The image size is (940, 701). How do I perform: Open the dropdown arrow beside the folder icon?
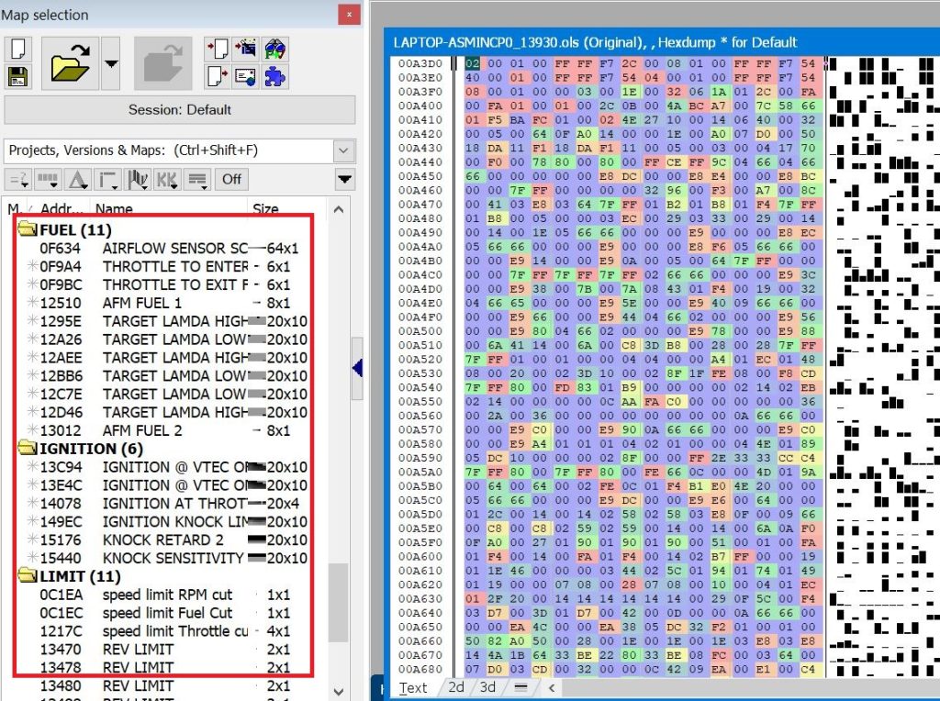[x=111, y=64]
